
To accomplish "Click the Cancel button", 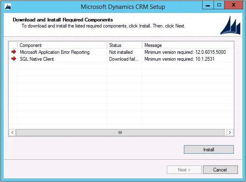I will coord(220,169).
